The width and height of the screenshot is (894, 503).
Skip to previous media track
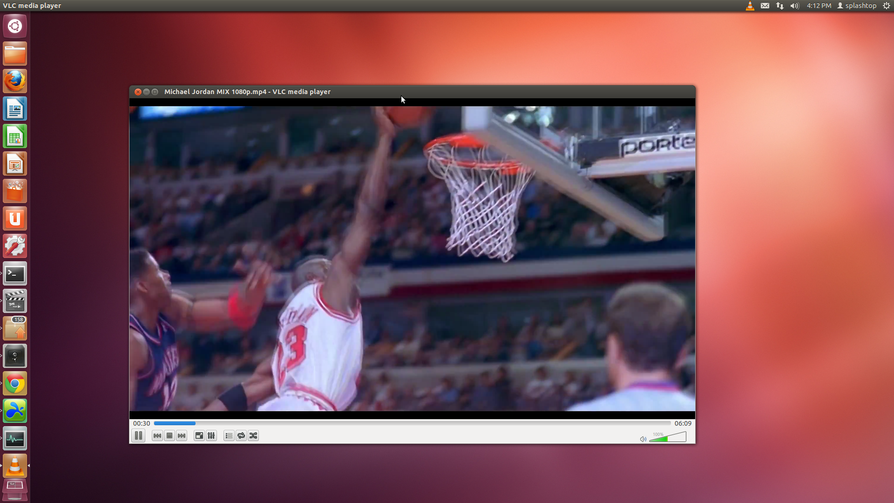tap(157, 435)
